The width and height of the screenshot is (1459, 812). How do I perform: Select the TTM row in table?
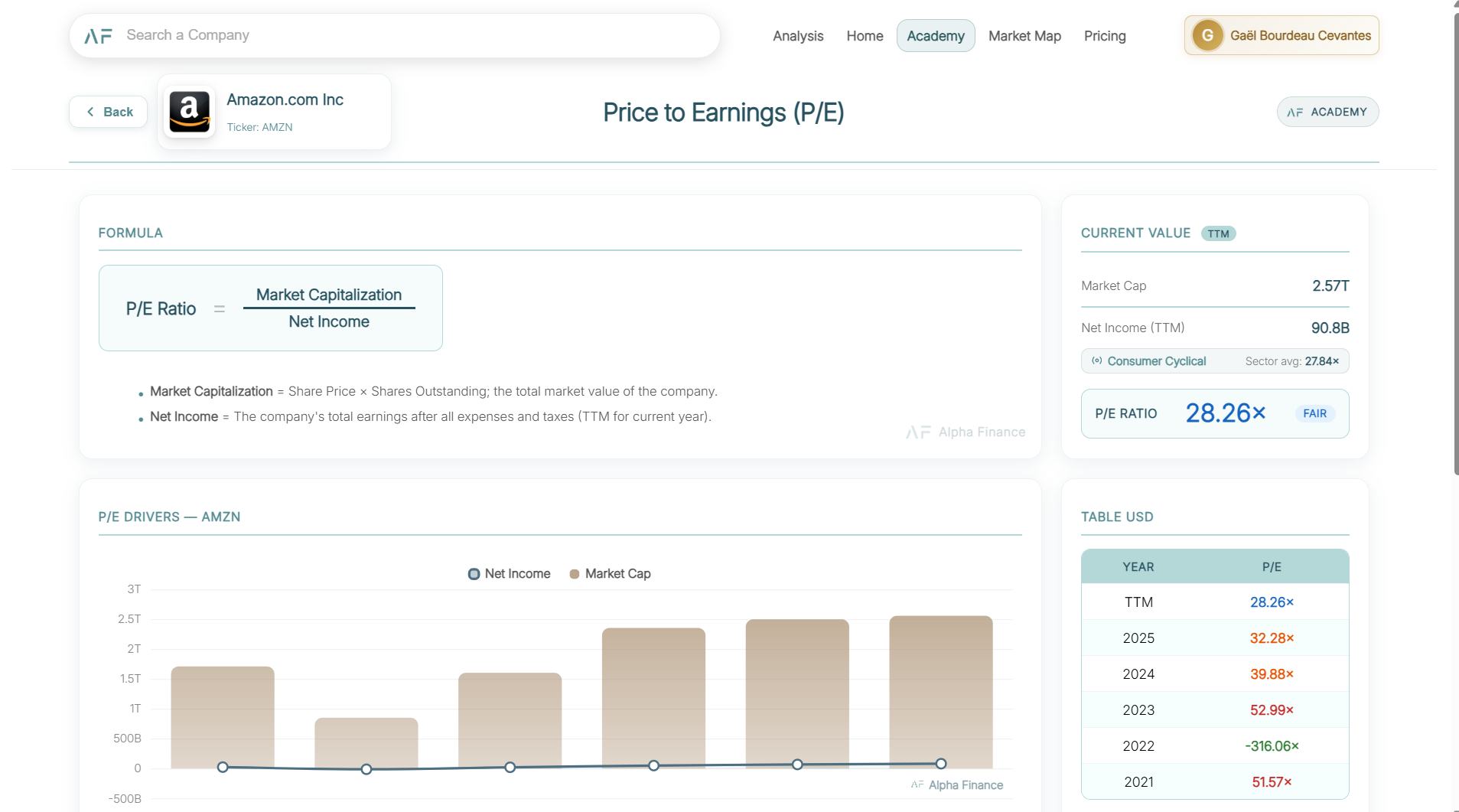[1215, 602]
